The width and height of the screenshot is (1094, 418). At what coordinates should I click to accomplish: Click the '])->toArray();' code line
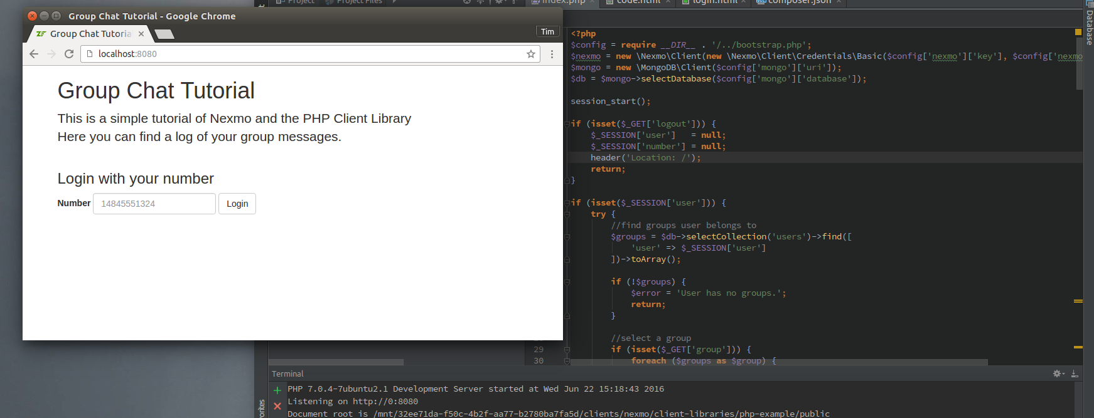click(646, 259)
